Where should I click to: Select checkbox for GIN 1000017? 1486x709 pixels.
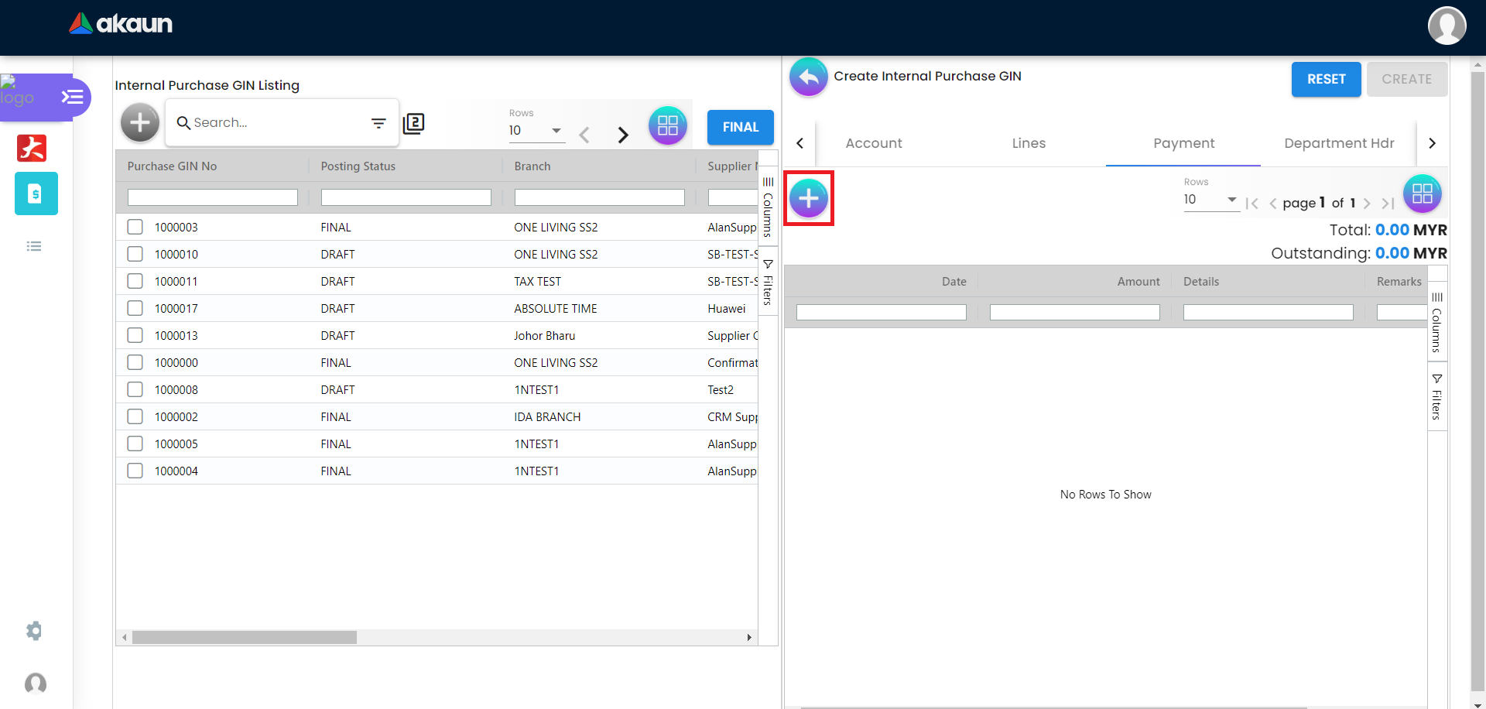point(135,308)
